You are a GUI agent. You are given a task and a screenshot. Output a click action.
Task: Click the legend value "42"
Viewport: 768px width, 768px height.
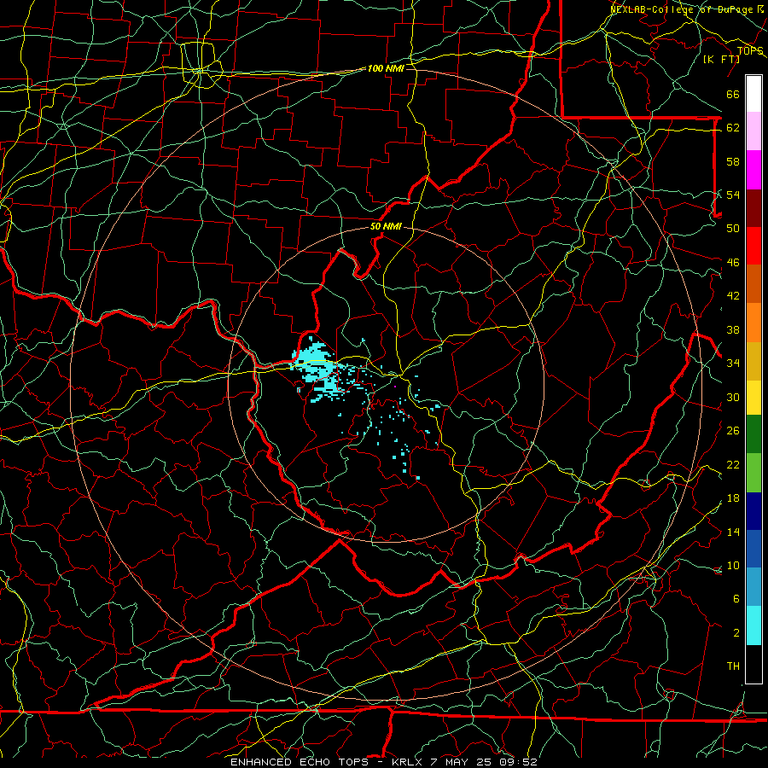point(733,296)
